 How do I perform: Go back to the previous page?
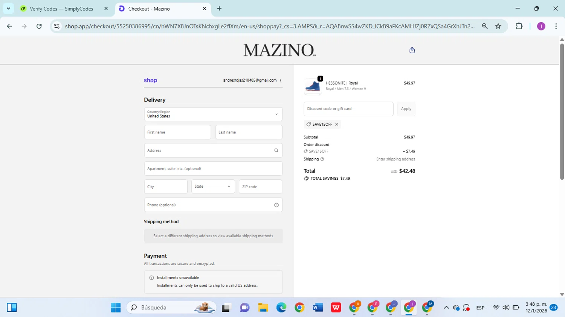pyautogui.click(x=9, y=26)
